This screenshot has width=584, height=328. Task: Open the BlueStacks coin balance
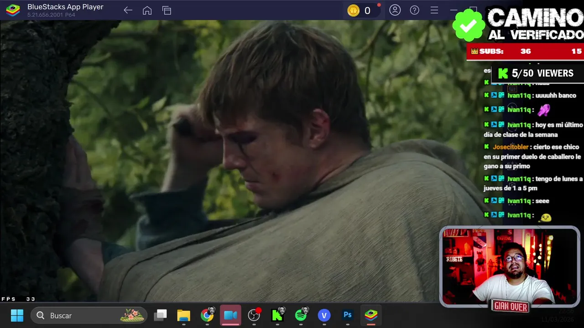362,10
